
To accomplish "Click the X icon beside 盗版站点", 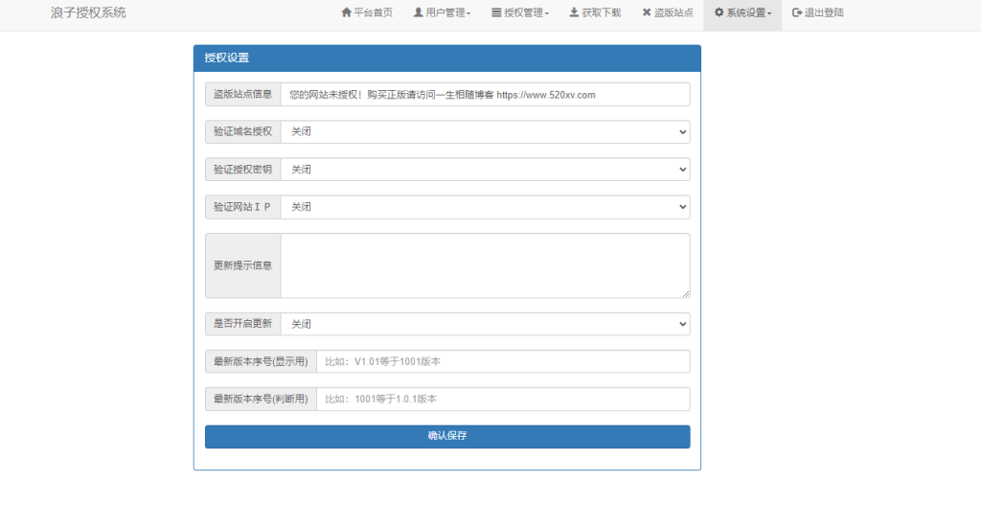I will [x=647, y=11].
